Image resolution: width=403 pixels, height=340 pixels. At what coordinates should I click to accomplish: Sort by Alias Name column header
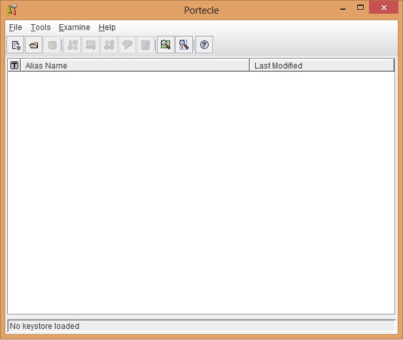pos(135,65)
